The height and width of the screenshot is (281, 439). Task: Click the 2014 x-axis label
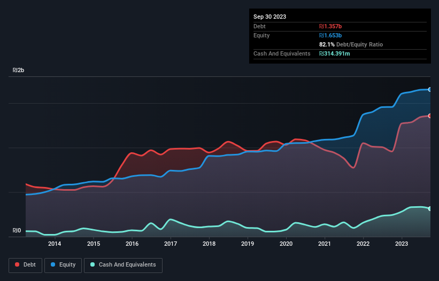pos(55,244)
